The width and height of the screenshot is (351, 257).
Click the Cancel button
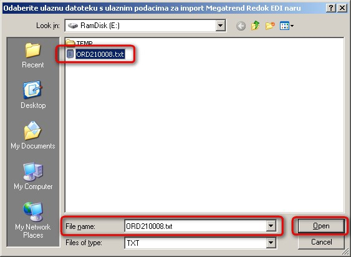tap(321, 242)
